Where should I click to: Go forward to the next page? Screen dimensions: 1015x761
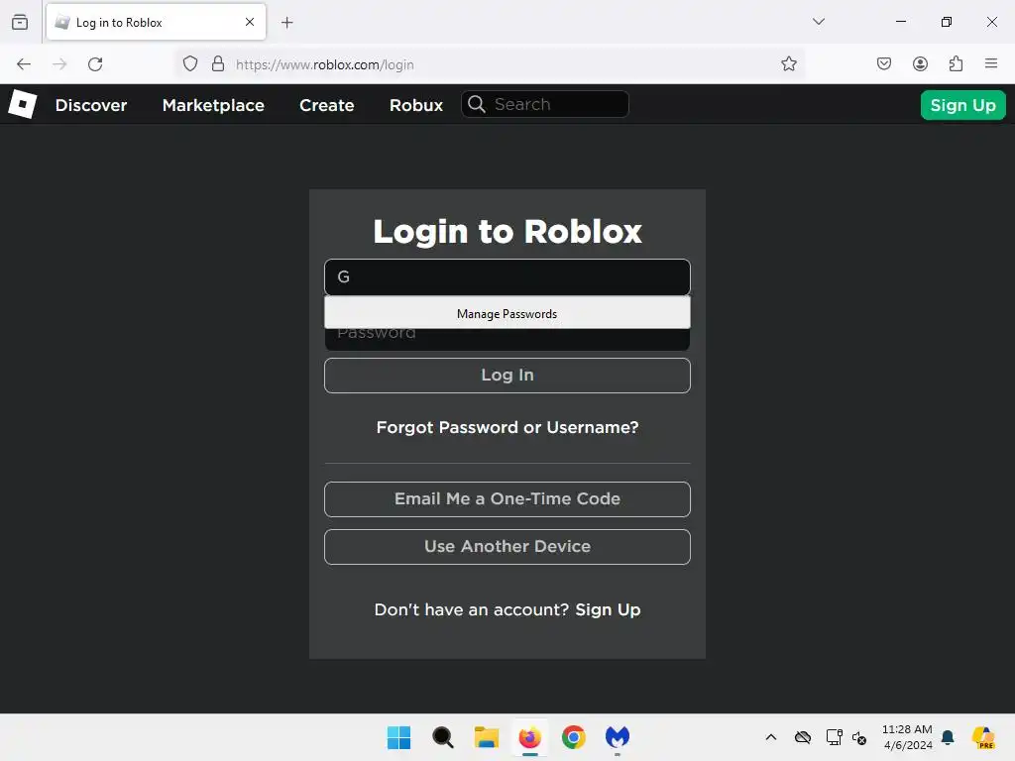coord(59,64)
